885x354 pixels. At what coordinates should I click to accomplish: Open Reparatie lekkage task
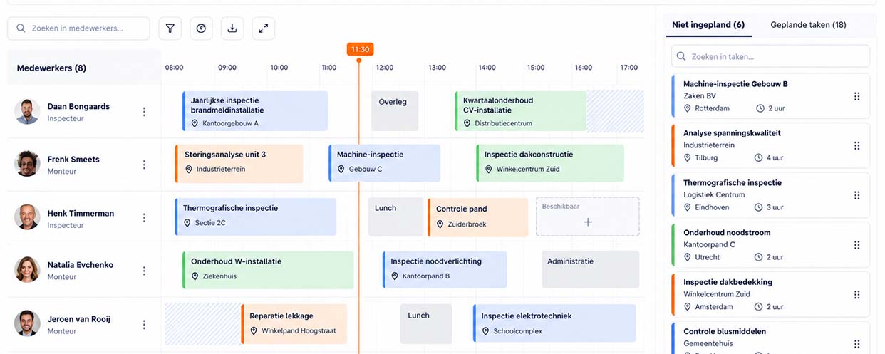(x=294, y=324)
